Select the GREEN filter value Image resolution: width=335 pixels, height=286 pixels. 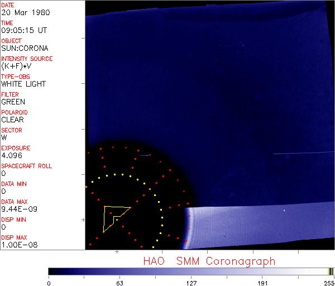click(x=13, y=102)
